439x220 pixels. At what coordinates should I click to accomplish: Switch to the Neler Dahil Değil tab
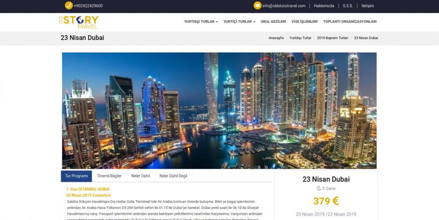click(x=173, y=176)
